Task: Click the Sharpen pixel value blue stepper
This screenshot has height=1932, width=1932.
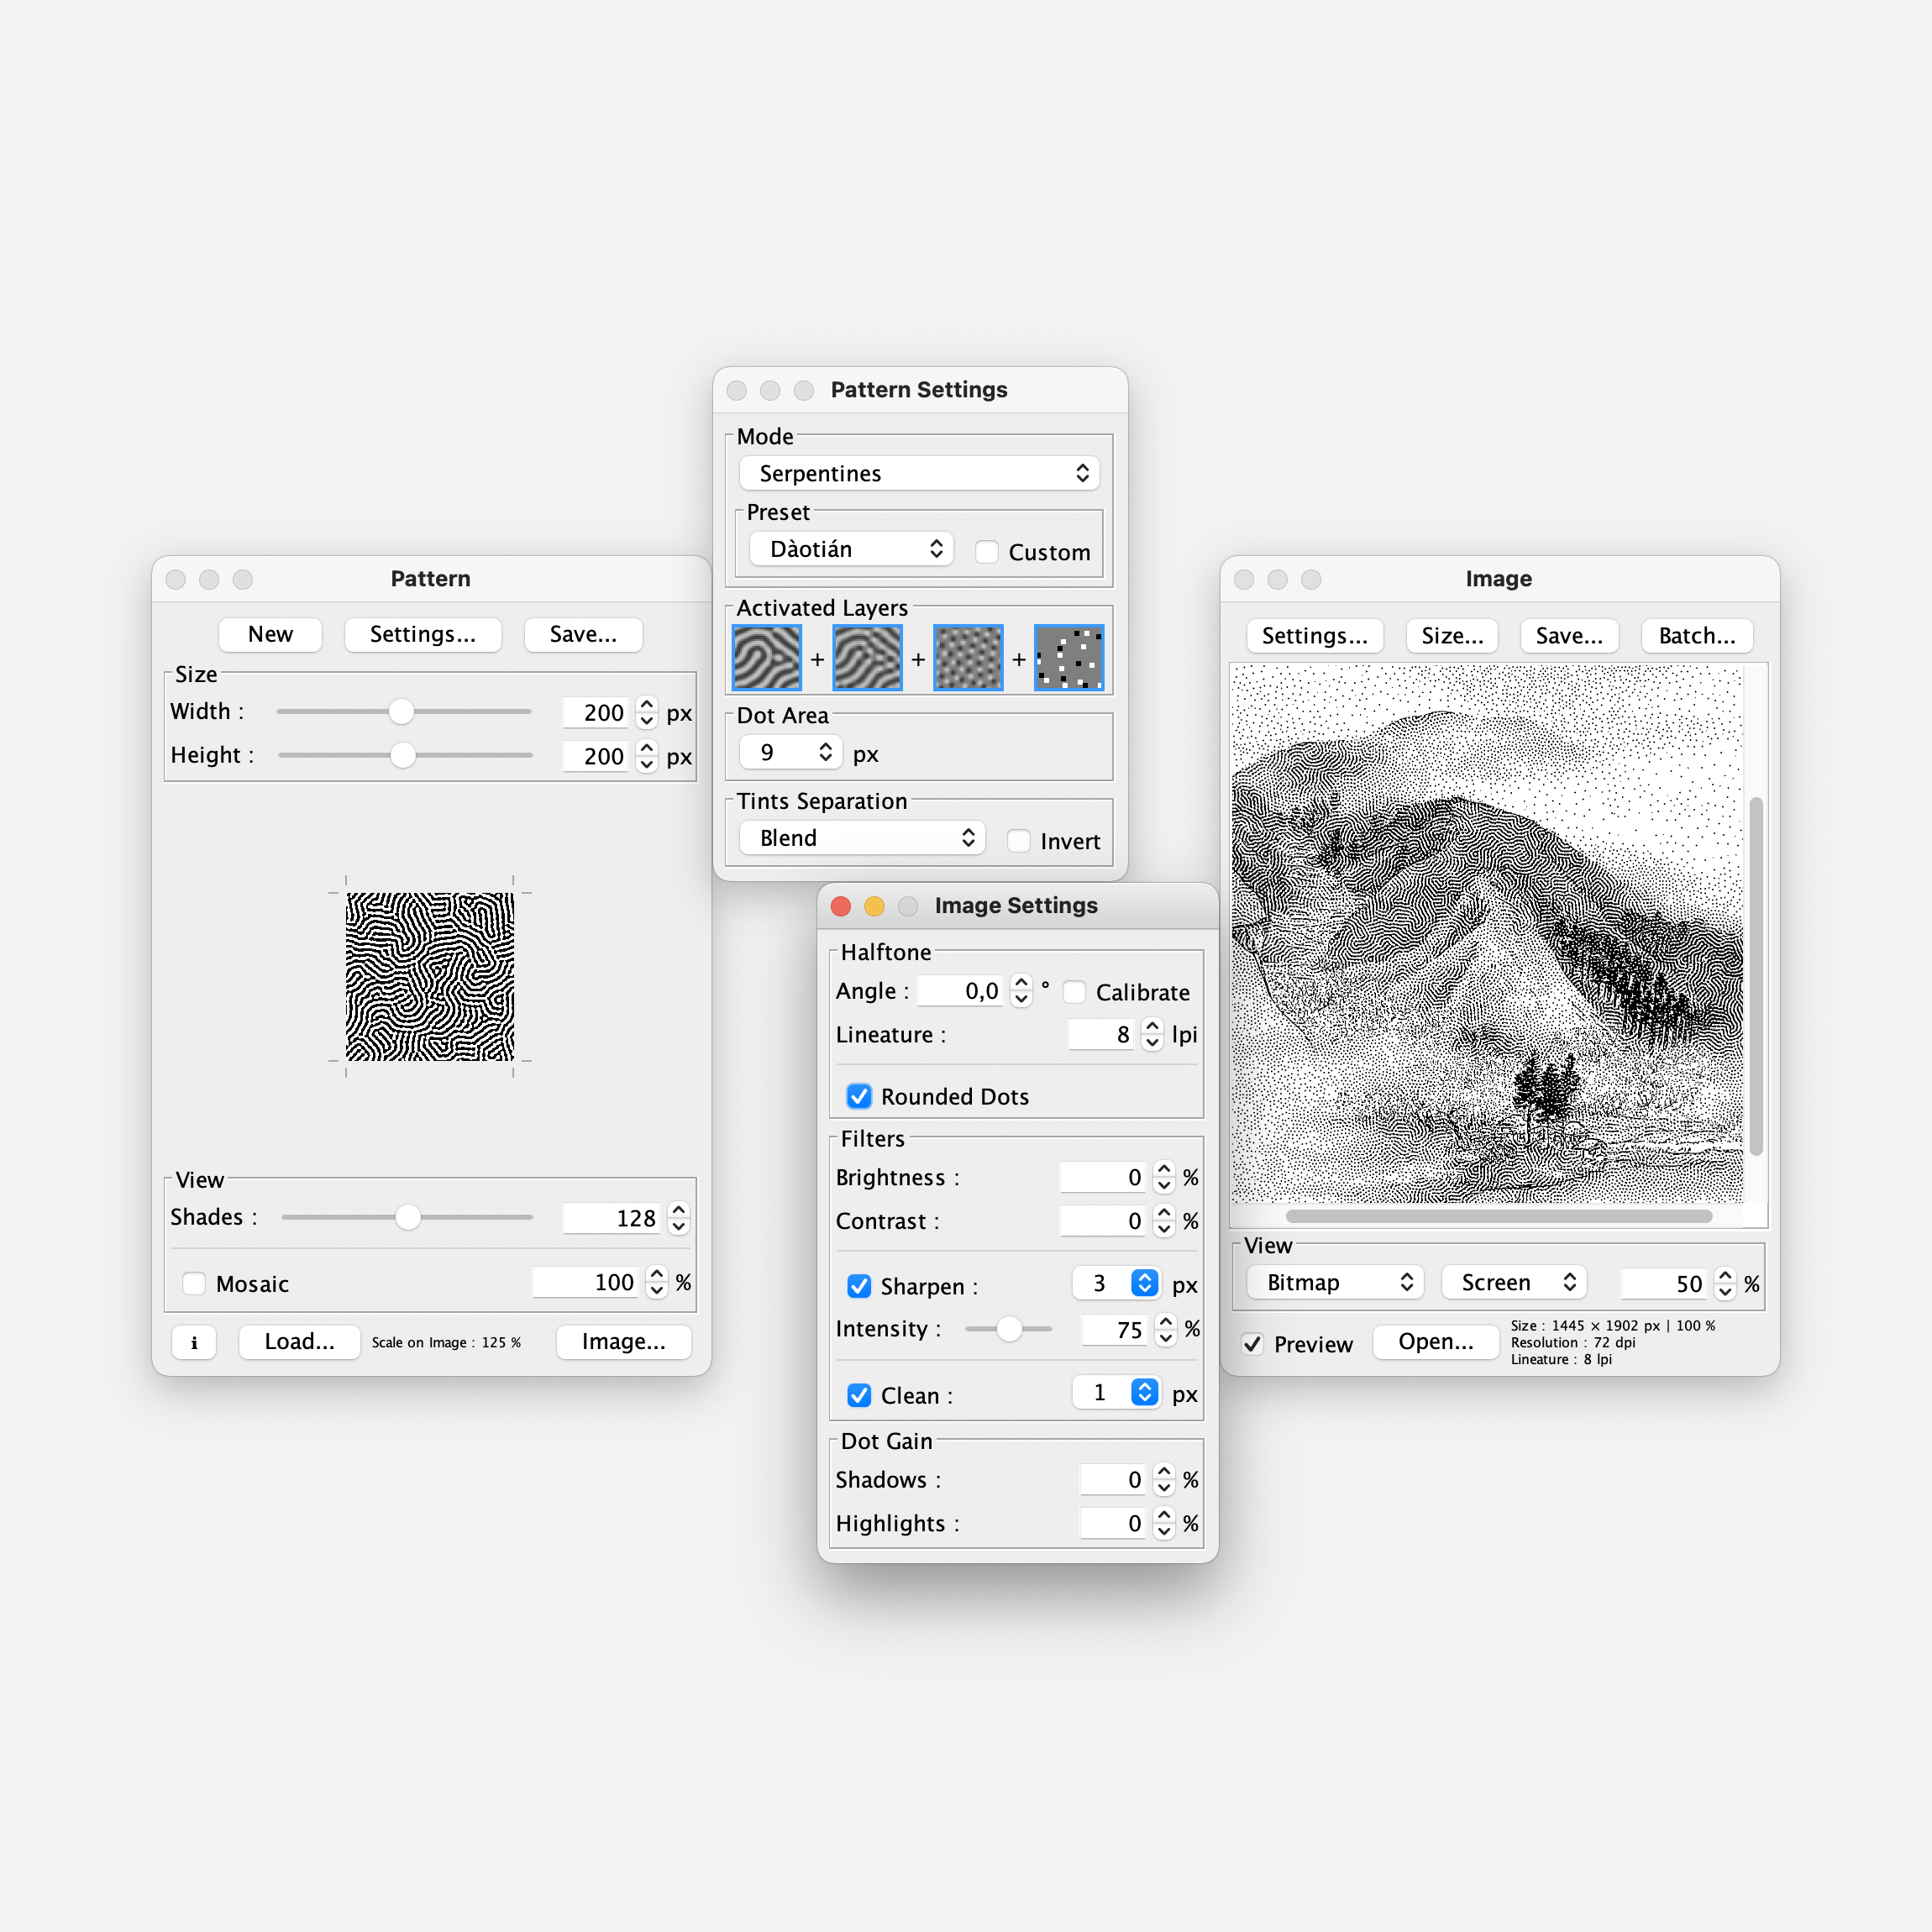Action: pos(1145,1283)
